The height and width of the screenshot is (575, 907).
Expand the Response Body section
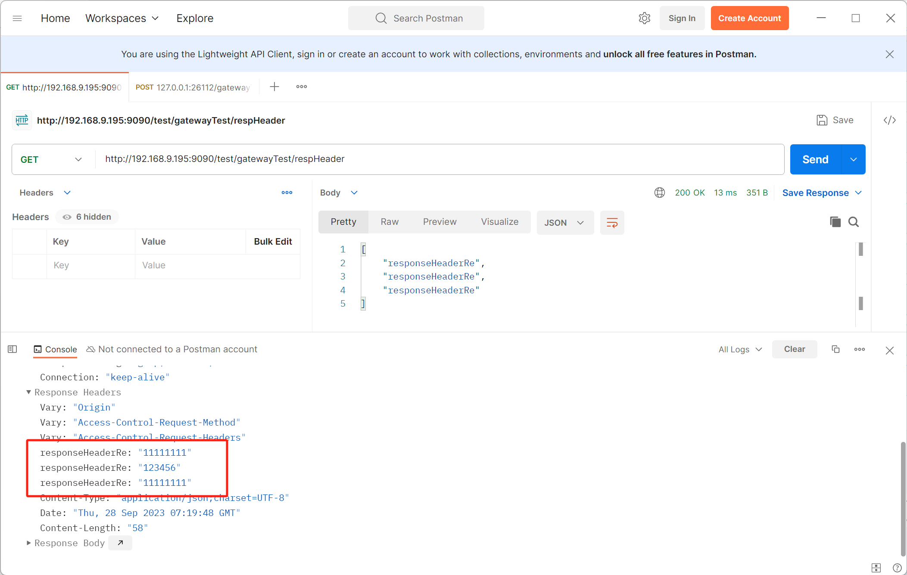pos(29,543)
